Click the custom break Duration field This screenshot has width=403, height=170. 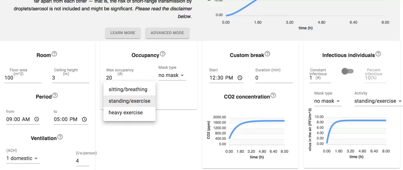(x=274, y=78)
